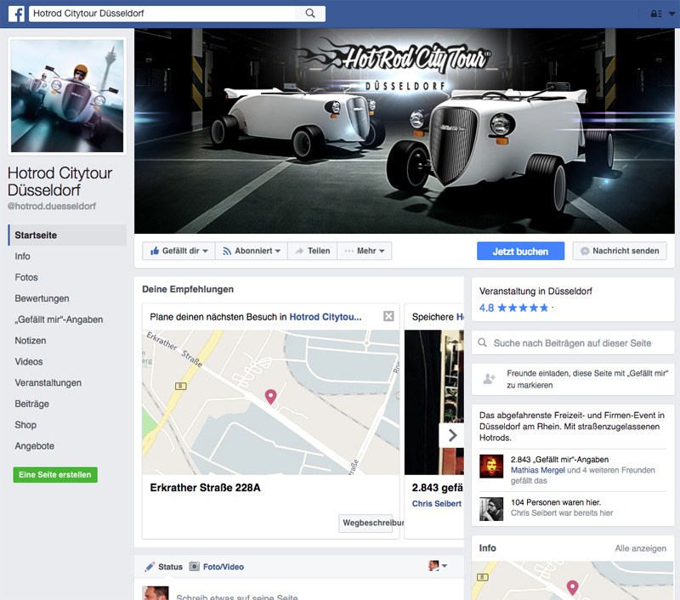Click the search magnifier button
This screenshot has height=600, width=680.
point(310,14)
